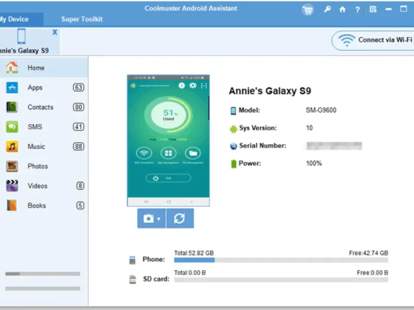Click the Videos clapperboard icon
Image resolution: width=414 pixels, height=310 pixels.
click(x=12, y=186)
